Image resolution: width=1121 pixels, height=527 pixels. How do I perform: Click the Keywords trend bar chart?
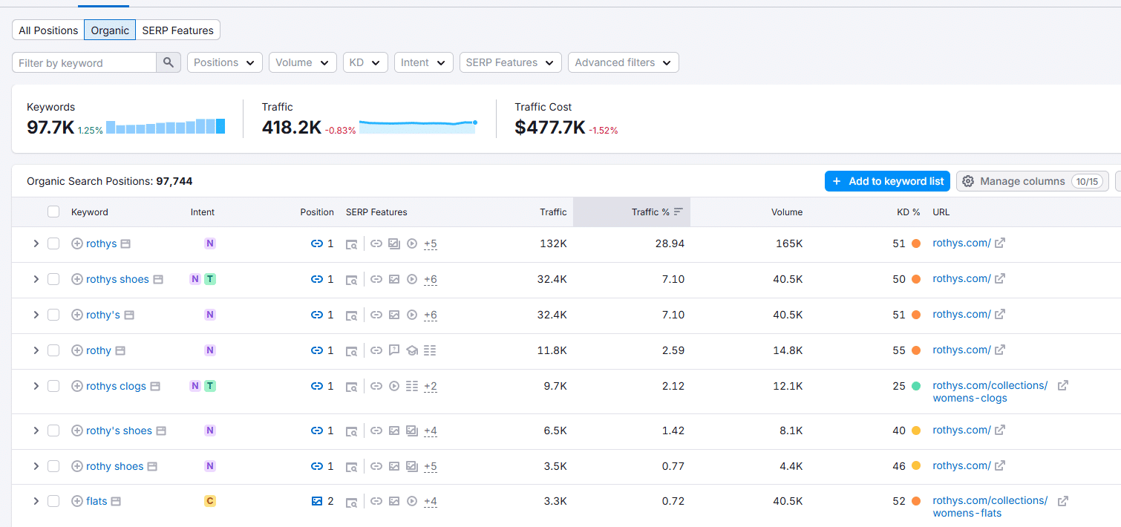pyautogui.click(x=166, y=126)
